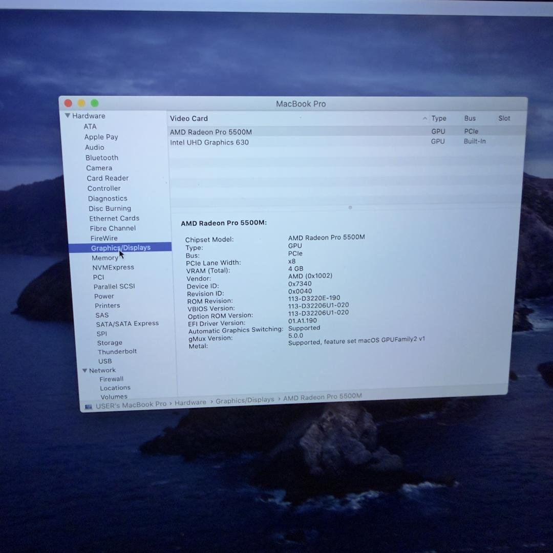553x553 pixels.
Task: Click the Video Card sort arrow
Action: (x=424, y=119)
